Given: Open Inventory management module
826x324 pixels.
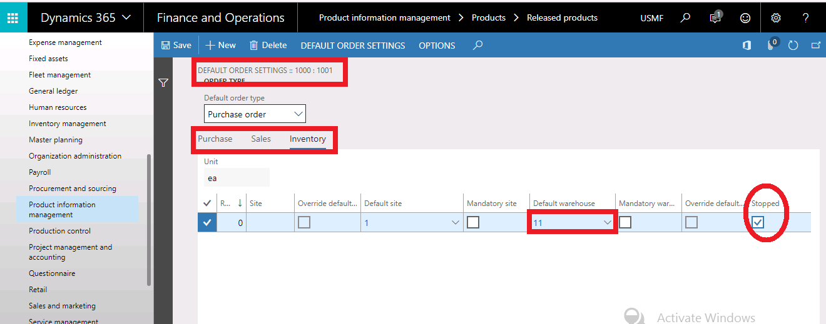Looking at the screenshot, I should 68,124.
